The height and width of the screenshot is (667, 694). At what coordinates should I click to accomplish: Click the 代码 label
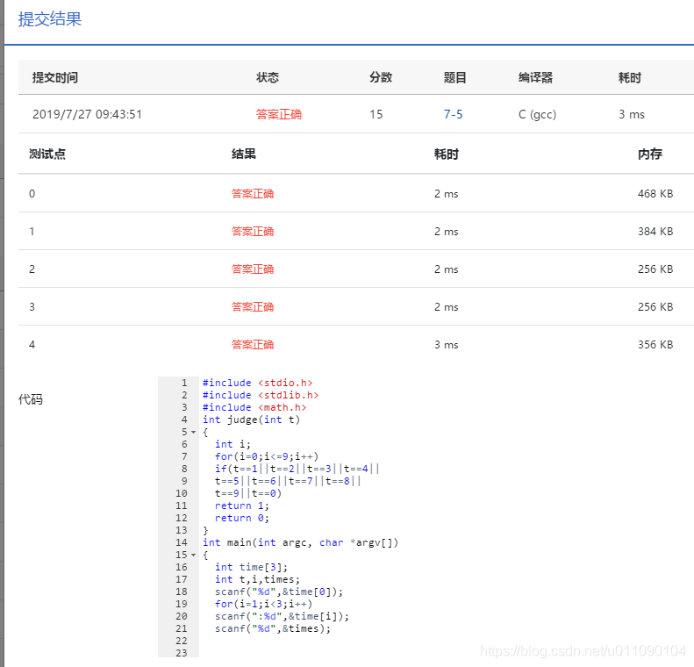[31, 399]
